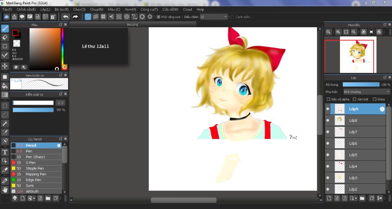Expand add-layer dropdown arrow in layer panel
Image resolution: width=392 pixels, height=209 pixels.
(x=356, y=199)
